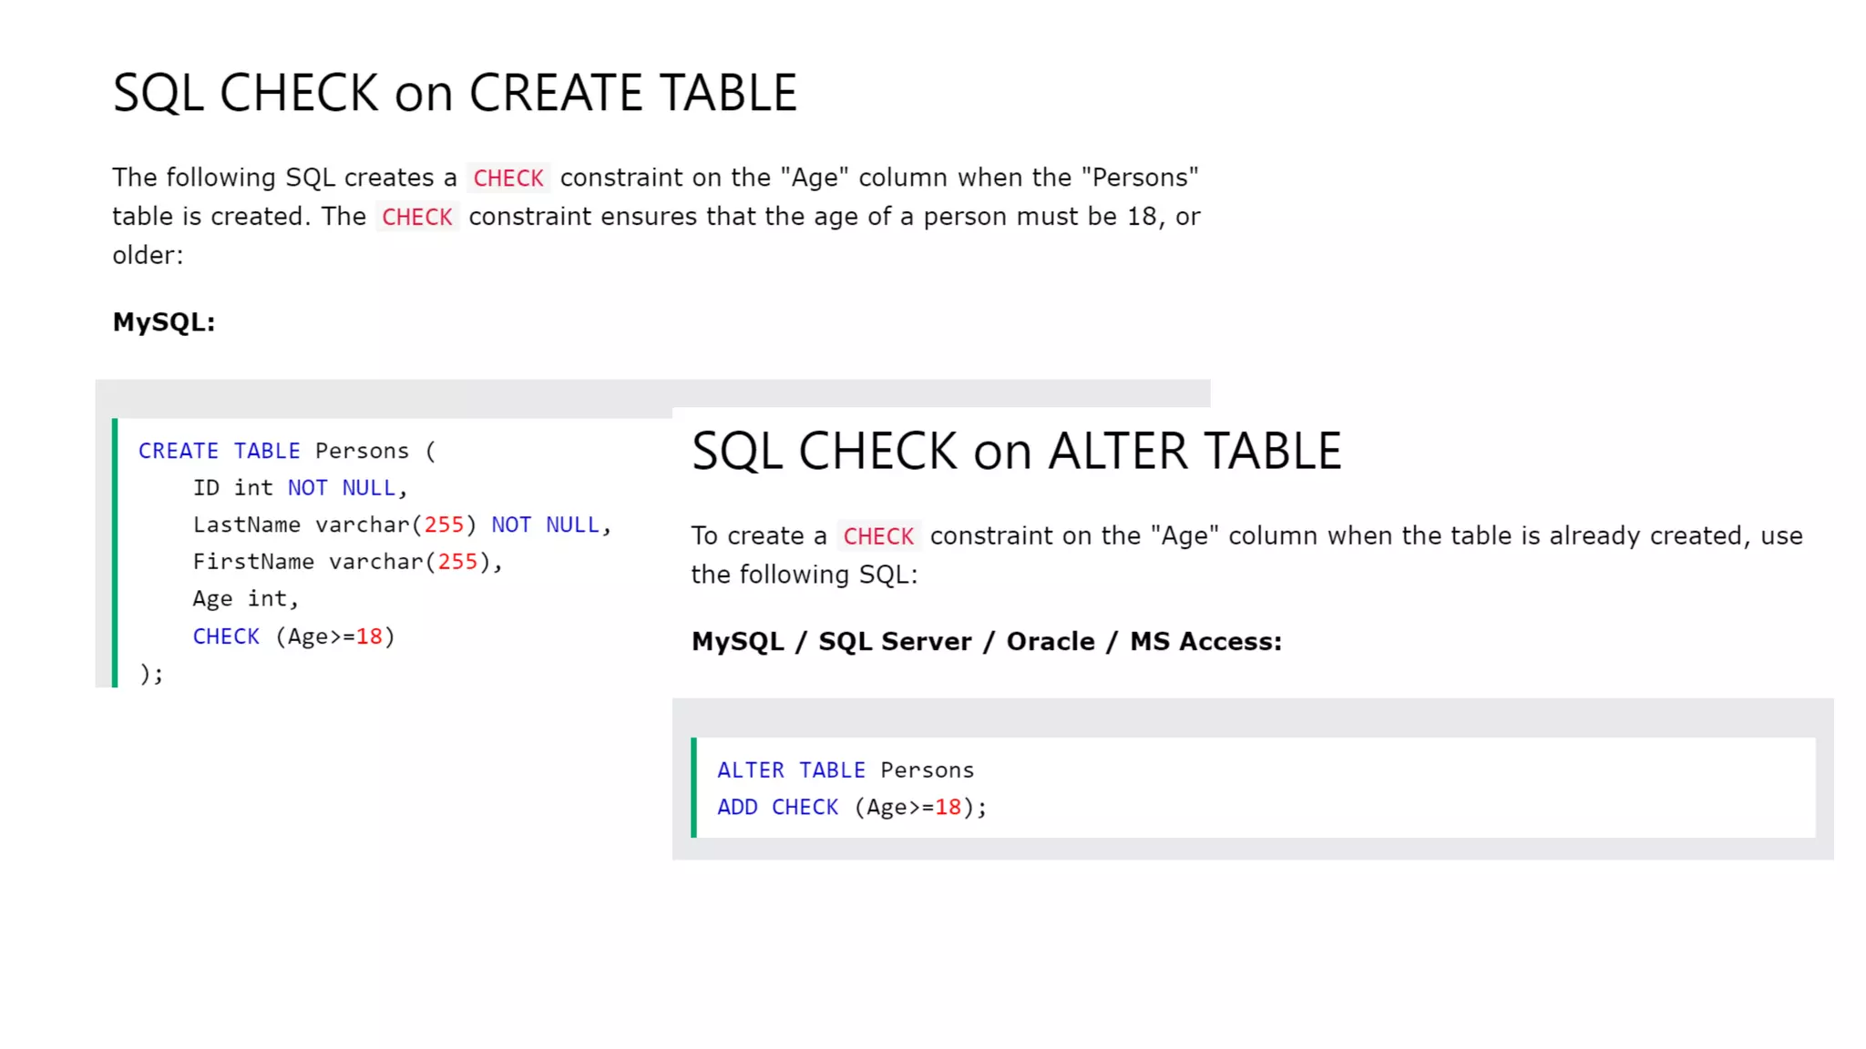Click the 'ALTER TABLE Persons' code line

(845, 770)
